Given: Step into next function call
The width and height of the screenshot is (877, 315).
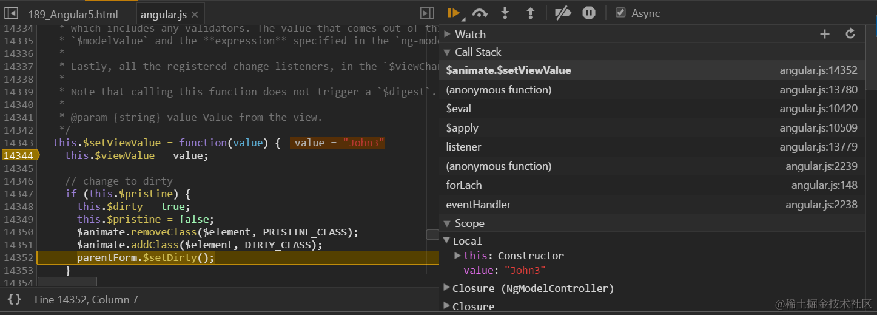Looking at the screenshot, I should click(505, 13).
